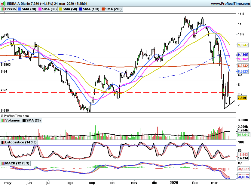251x186 pixels.
Task: Click the yellow 7,350 current price tag
Action: pos(242,98)
